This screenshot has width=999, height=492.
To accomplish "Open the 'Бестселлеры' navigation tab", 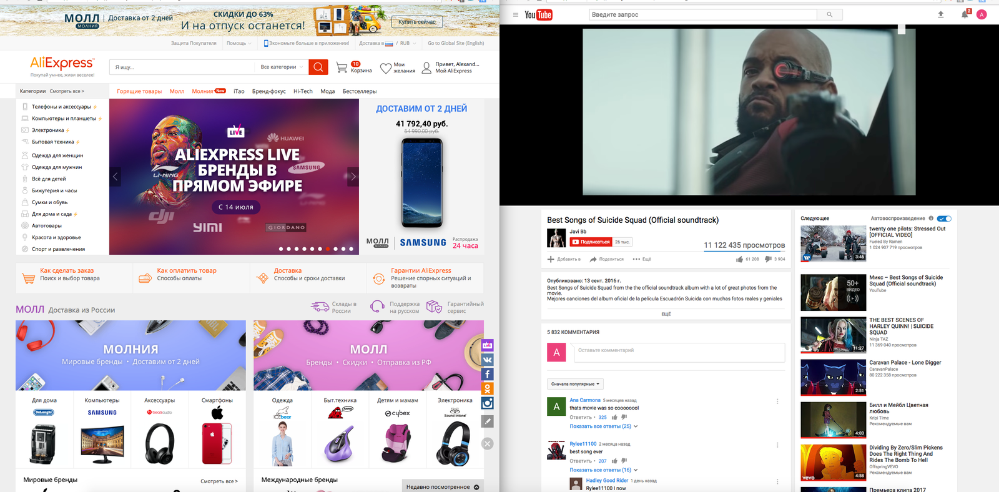I will pos(360,91).
